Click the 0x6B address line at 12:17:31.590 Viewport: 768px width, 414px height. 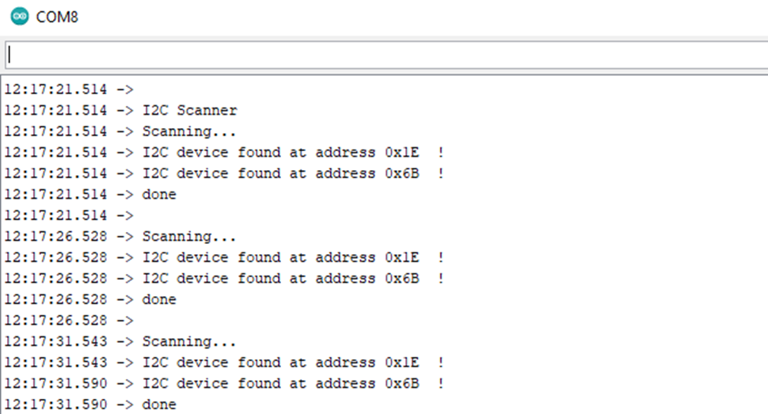click(x=223, y=384)
